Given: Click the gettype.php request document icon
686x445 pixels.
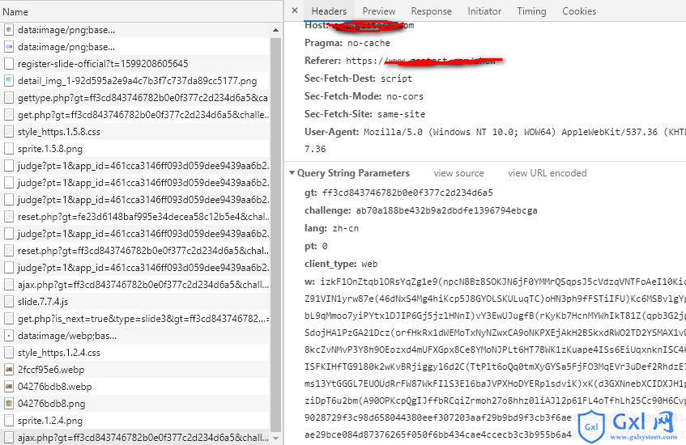Looking at the screenshot, I should (8, 97).
